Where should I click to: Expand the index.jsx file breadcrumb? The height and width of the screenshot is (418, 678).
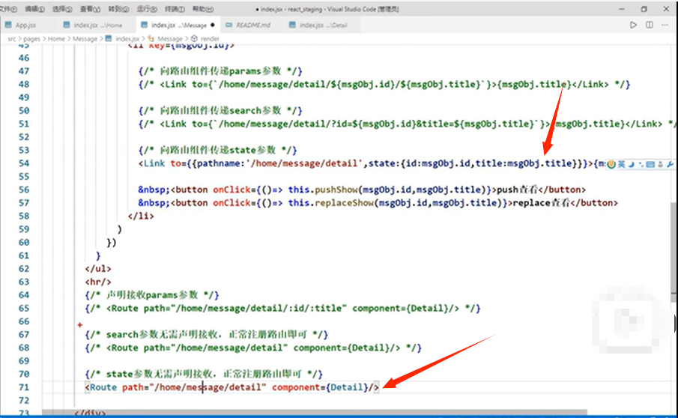click(x=123, y=38)
